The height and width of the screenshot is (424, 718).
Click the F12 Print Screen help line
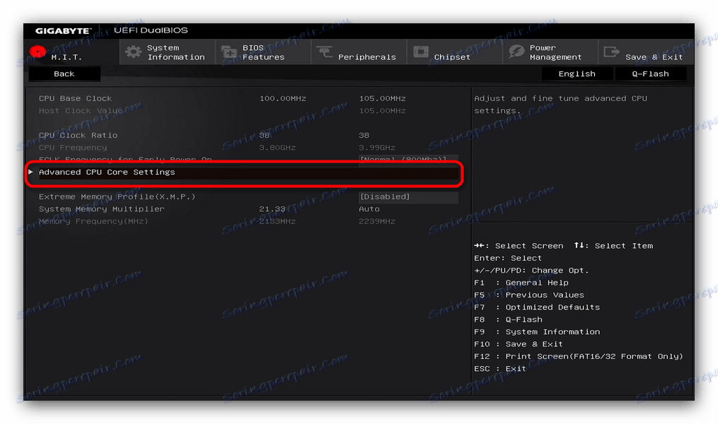coord(579,356)
